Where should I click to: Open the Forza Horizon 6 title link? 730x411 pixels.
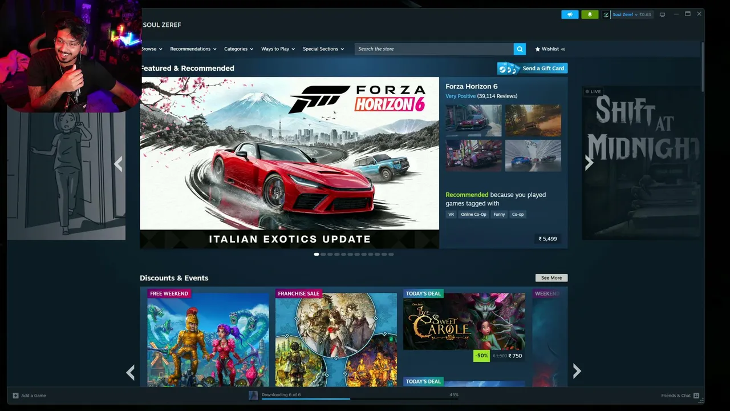pos(472,87)
